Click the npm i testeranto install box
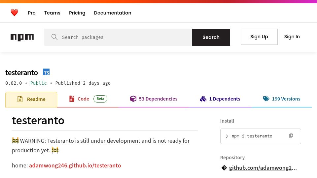Viewport: 317px width, 178px height. tap(261, 136)
